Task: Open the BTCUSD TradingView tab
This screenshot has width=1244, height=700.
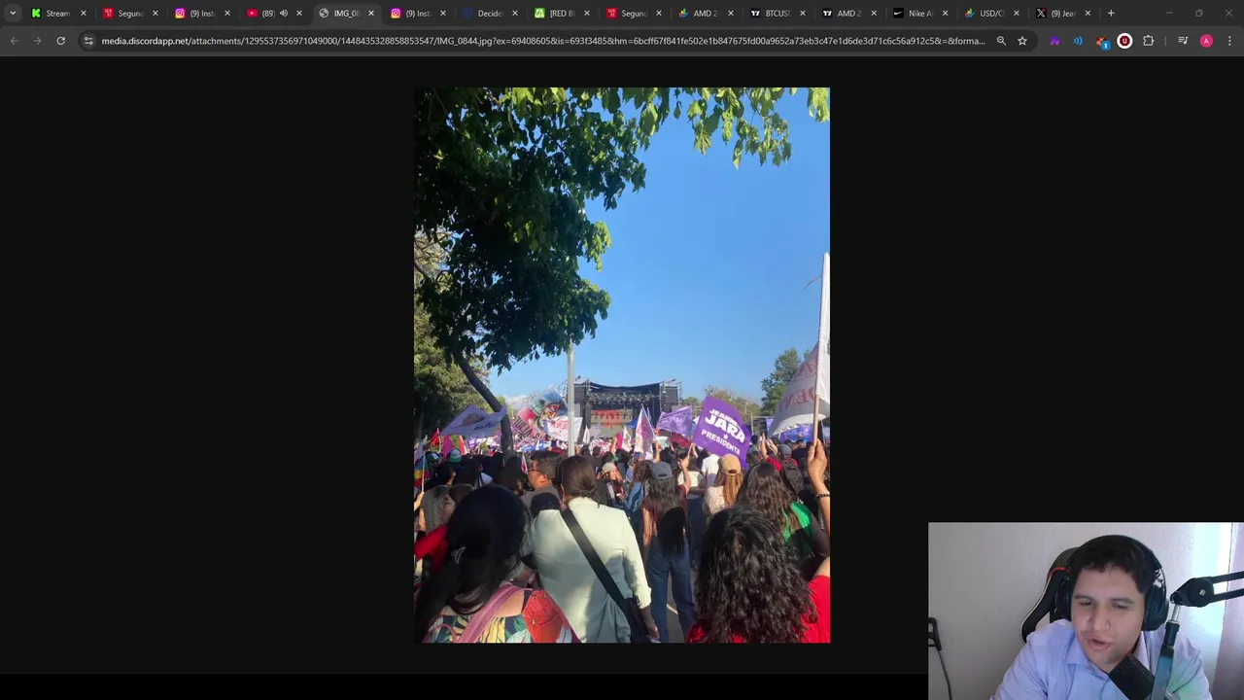Action: click(x=777, y=13)
